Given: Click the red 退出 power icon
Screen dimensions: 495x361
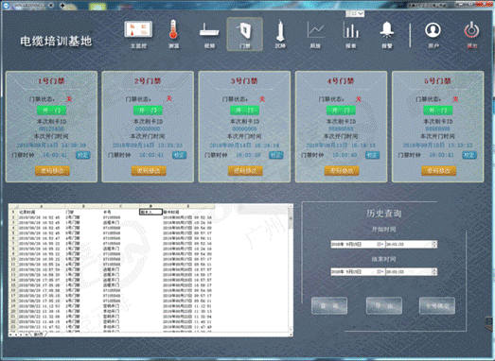Looking at the screenshot, I should coord(472,35).
